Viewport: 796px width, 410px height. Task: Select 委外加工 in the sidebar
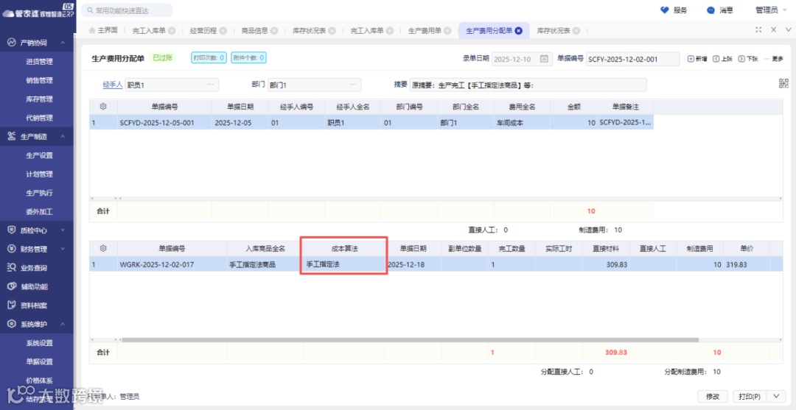pos(40,212)
